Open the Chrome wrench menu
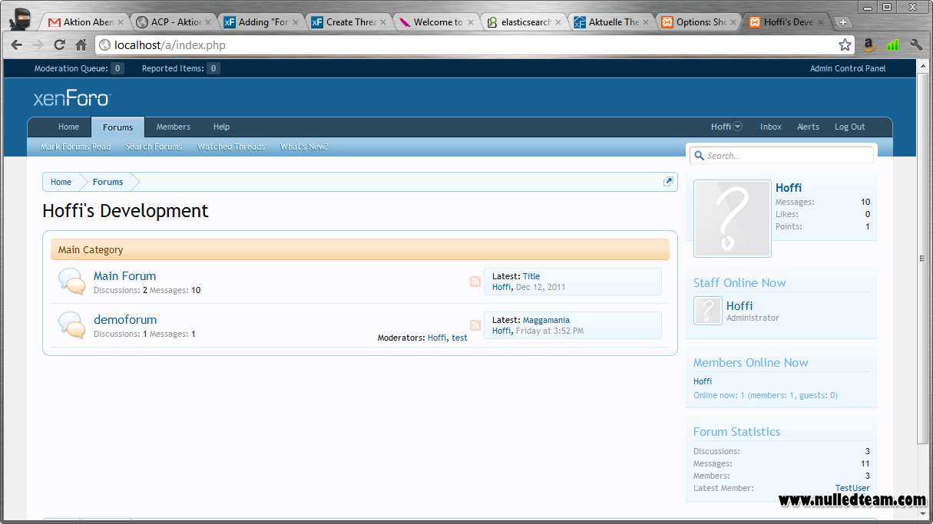 click(x=915, y=45)
